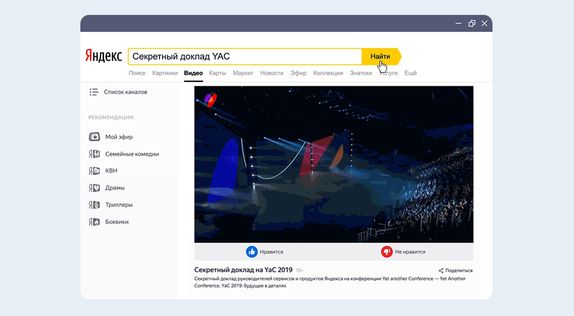Switch to the Новости tab
This screenshot has height=316, width=574.
pos(272,73)
